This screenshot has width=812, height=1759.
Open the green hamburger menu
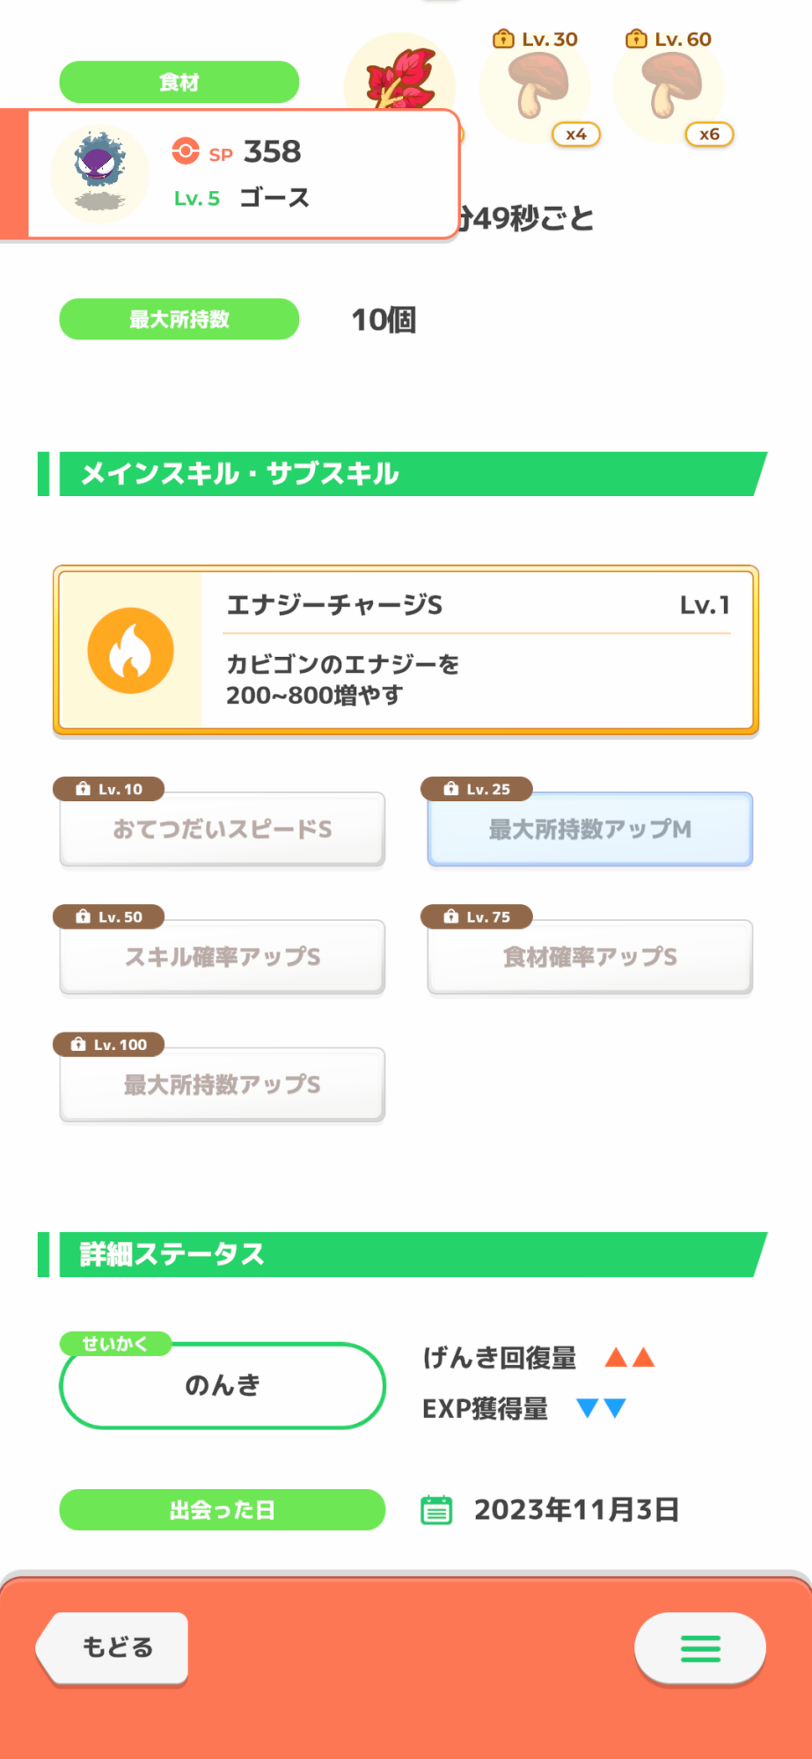tap(700, 1648)
